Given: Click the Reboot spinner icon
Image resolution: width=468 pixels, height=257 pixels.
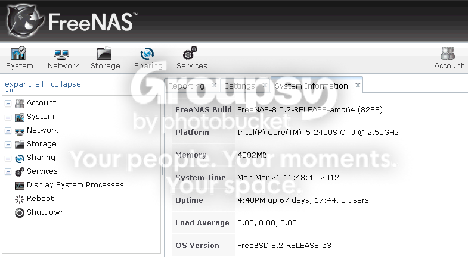Looking at the screenshot, I should tap(20, 199).
